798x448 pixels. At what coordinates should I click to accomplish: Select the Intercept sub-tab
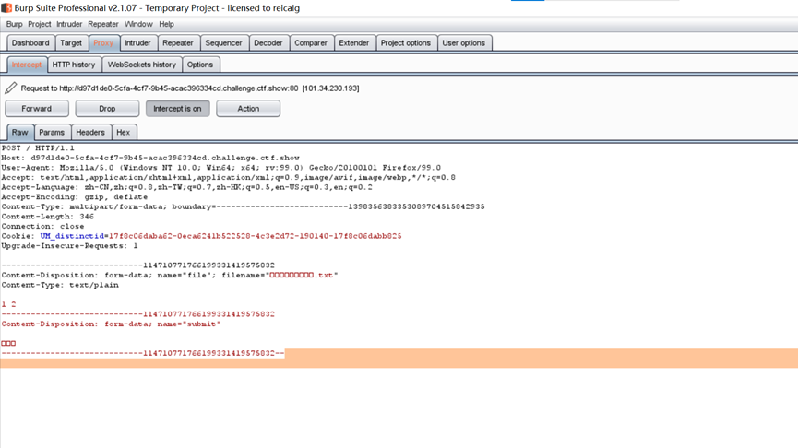point(27,65)
